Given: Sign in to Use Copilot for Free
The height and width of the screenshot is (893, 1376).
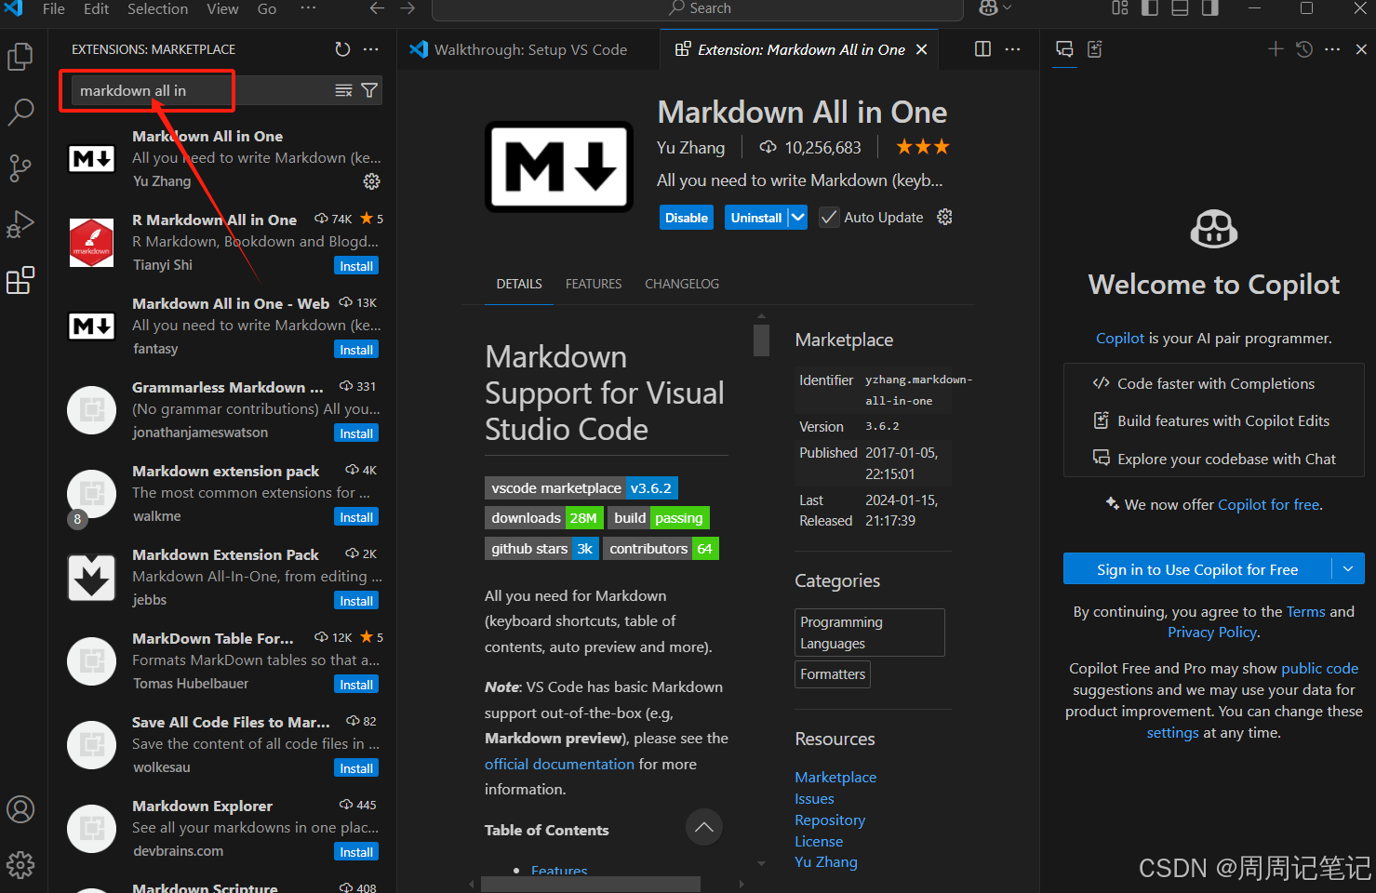Looking at the screenshot, I should click(x=1197, y=569).
